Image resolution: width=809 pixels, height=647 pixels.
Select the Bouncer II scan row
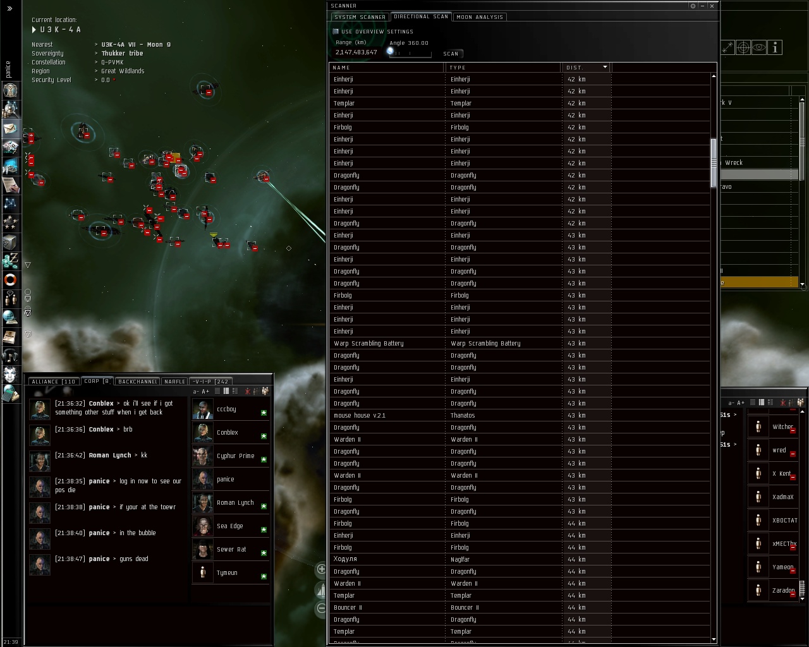point(520,607)
